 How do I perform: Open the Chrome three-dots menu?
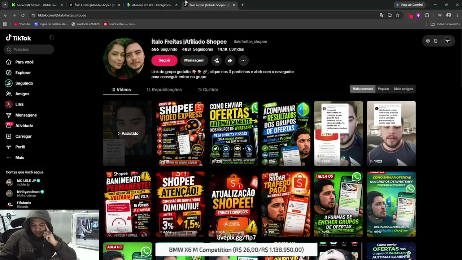pyautogui.click(x=457, y=15)
